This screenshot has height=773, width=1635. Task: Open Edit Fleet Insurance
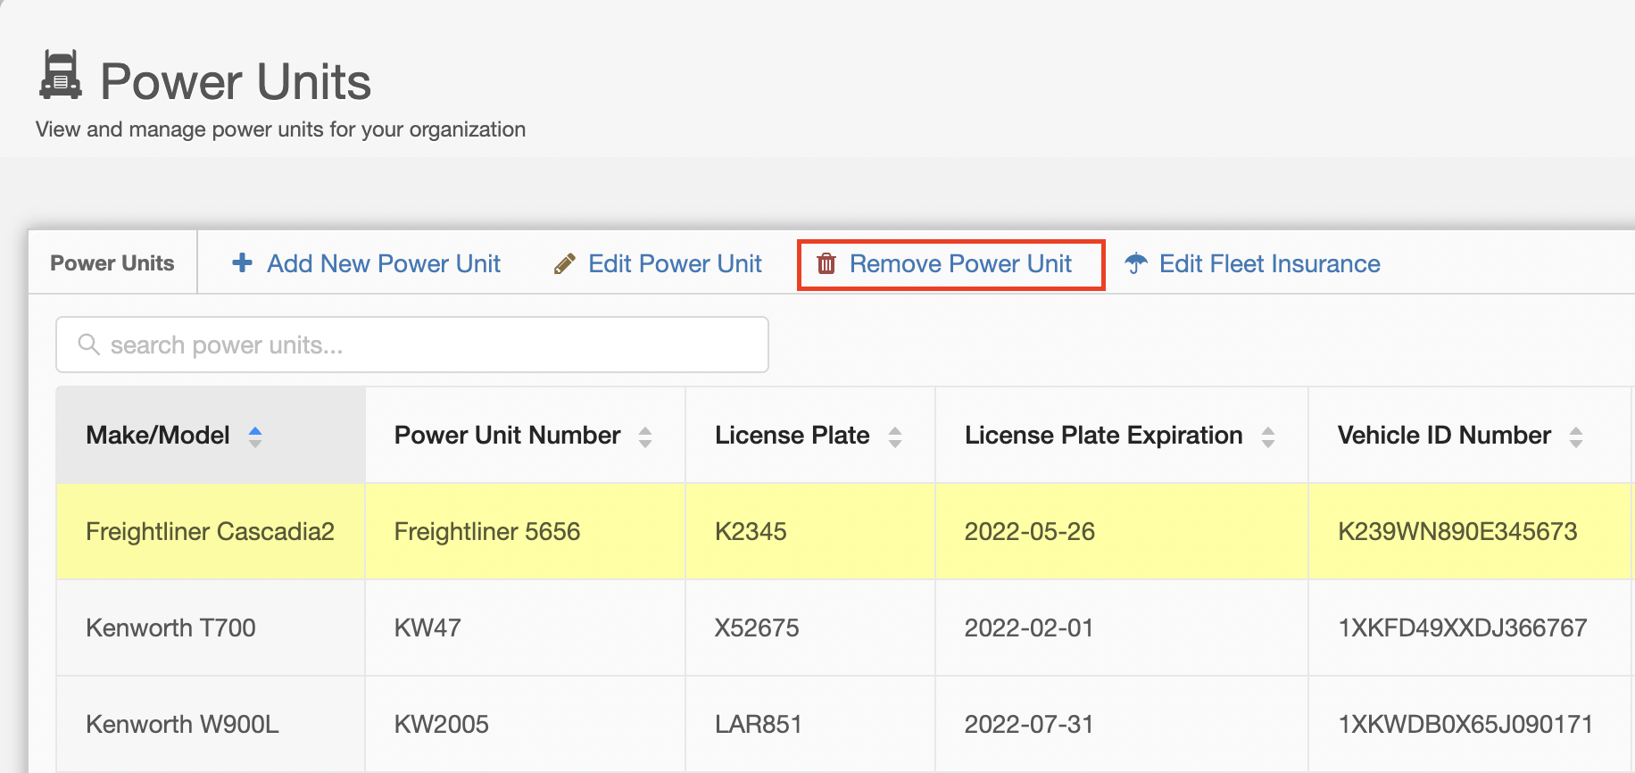(x=1252, y=263)
